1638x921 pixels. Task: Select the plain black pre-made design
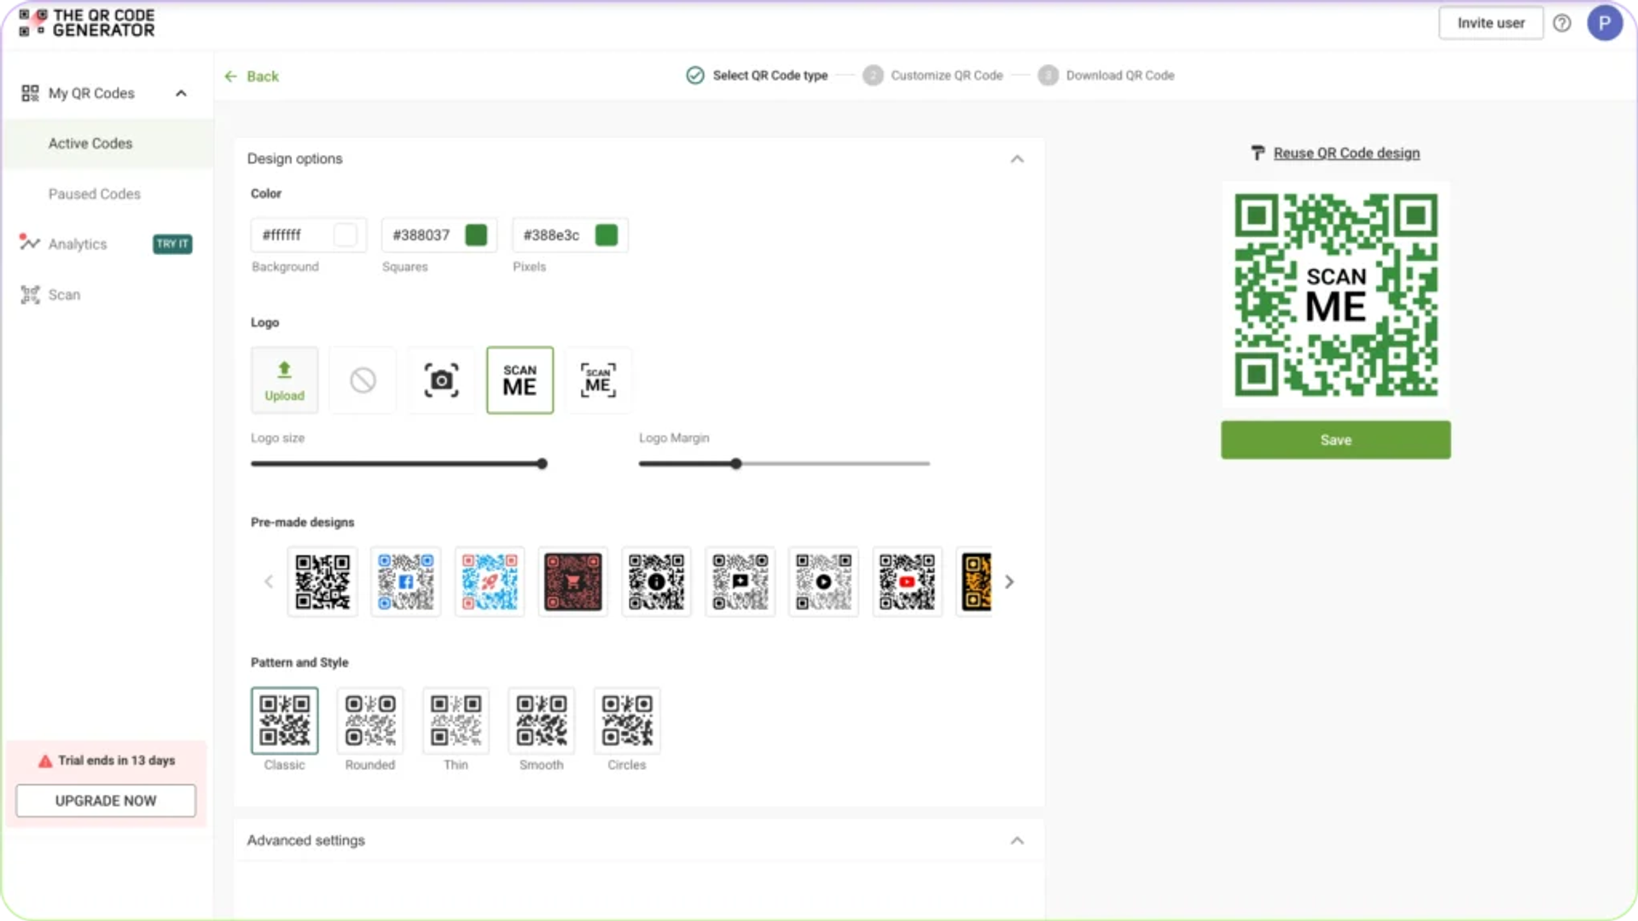pos(322,582)
